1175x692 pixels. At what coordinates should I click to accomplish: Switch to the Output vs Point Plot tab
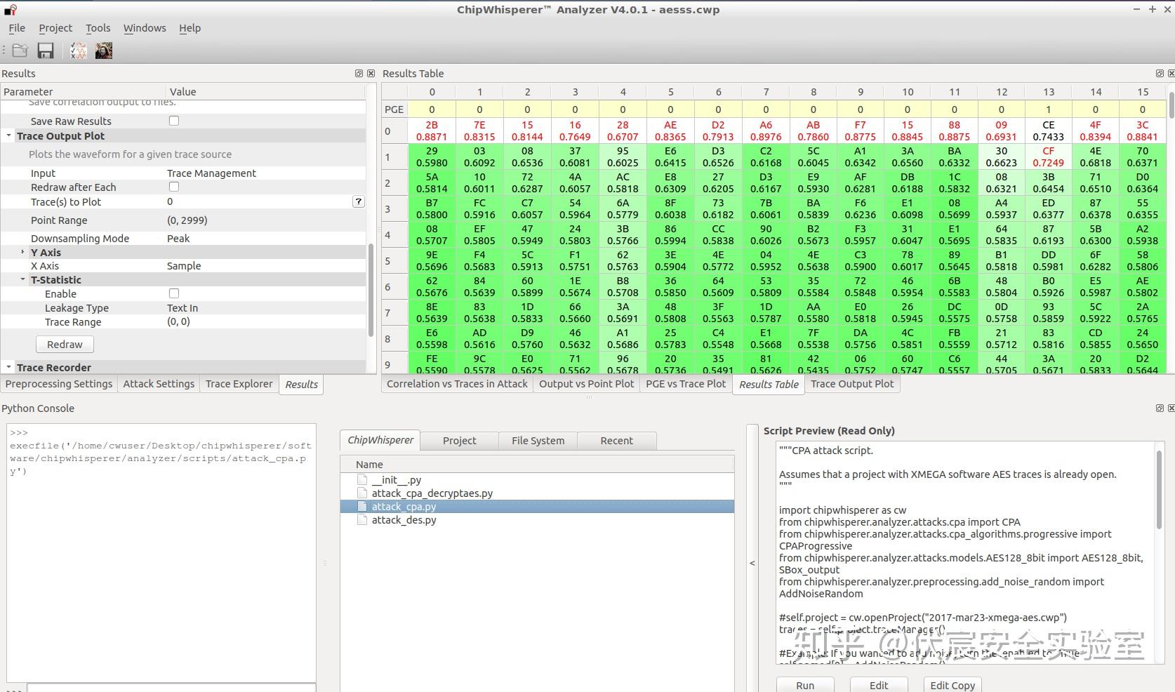pyautogui.click(x=586, y=384)
